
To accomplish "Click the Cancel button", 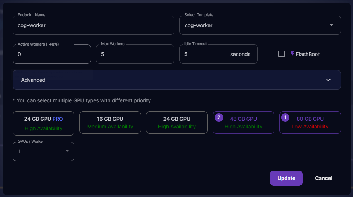I will (x=324, y=178).
